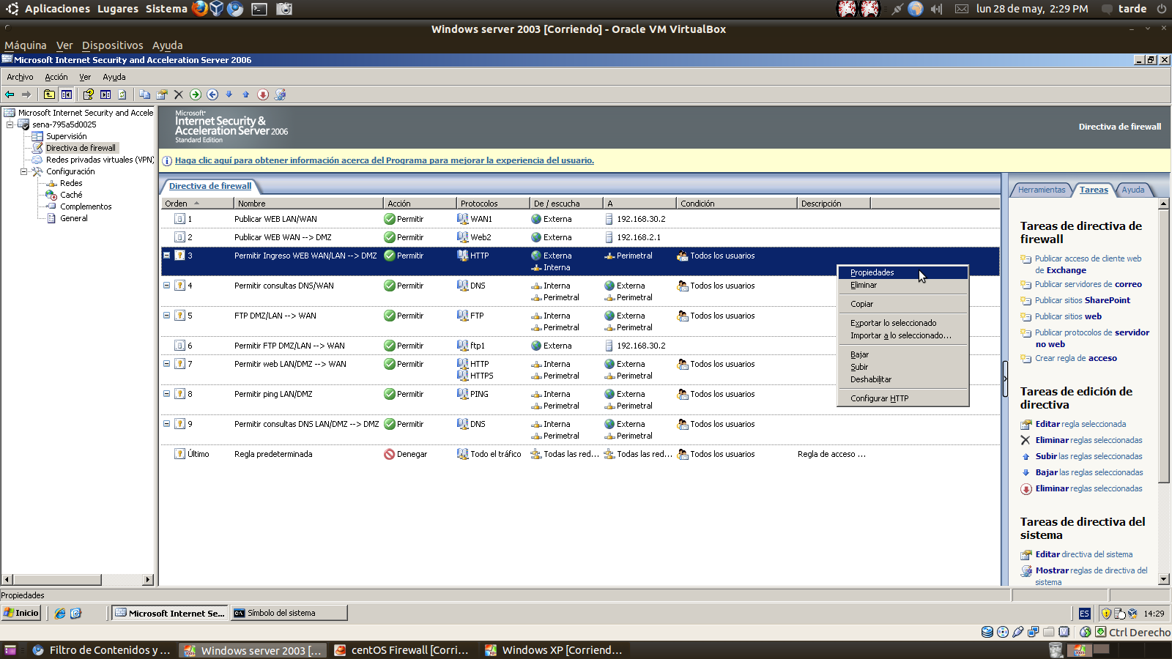Select Redes privadas virtuales (VPN) node
The width and height of the screenshot is (1172, 659).
pyautogui.click(x=100, y=160)
